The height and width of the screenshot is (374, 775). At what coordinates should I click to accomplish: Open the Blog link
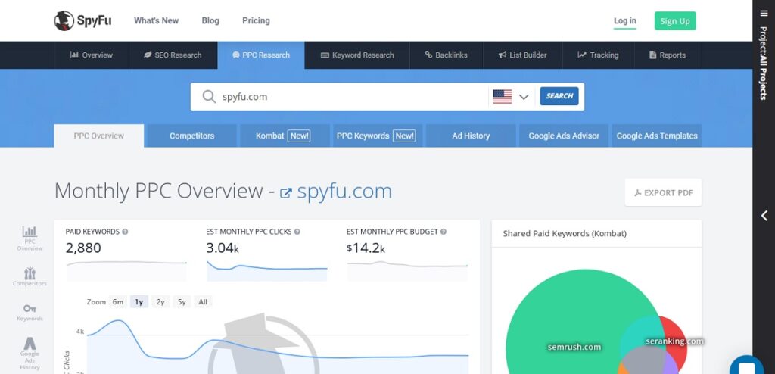[x=210, y=20]
